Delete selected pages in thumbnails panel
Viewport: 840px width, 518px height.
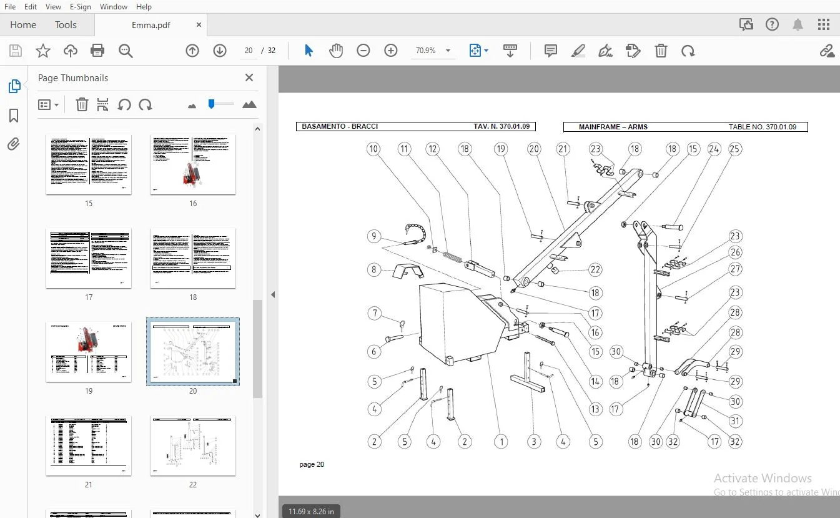click(82, 105)
